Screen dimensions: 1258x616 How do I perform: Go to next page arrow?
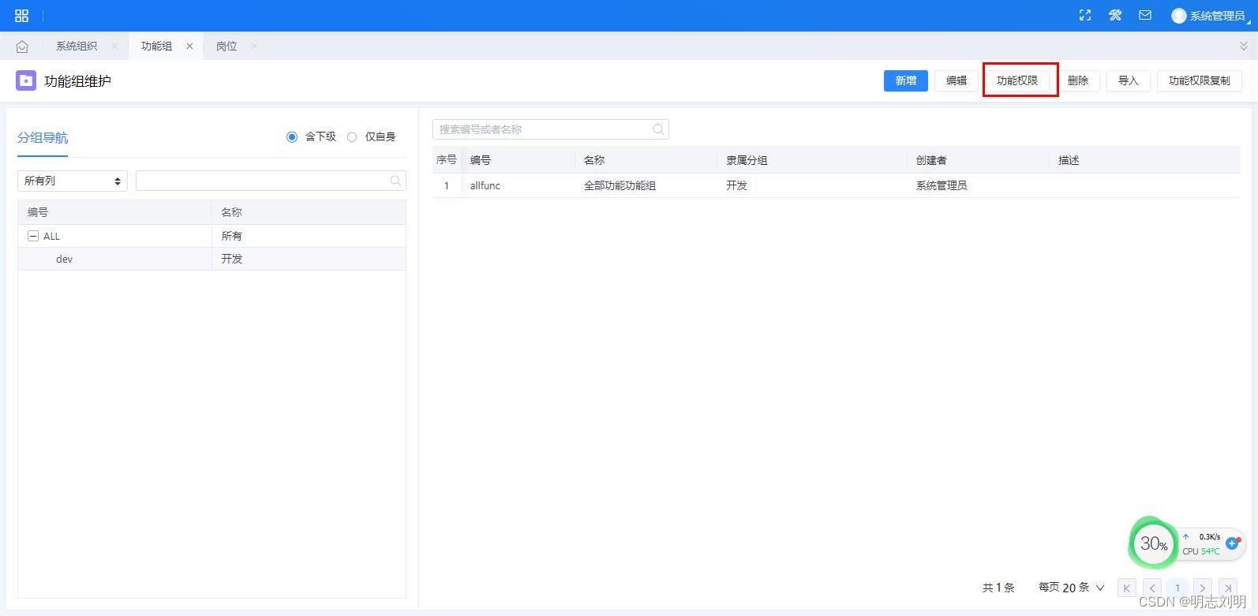pos(1203,588)
